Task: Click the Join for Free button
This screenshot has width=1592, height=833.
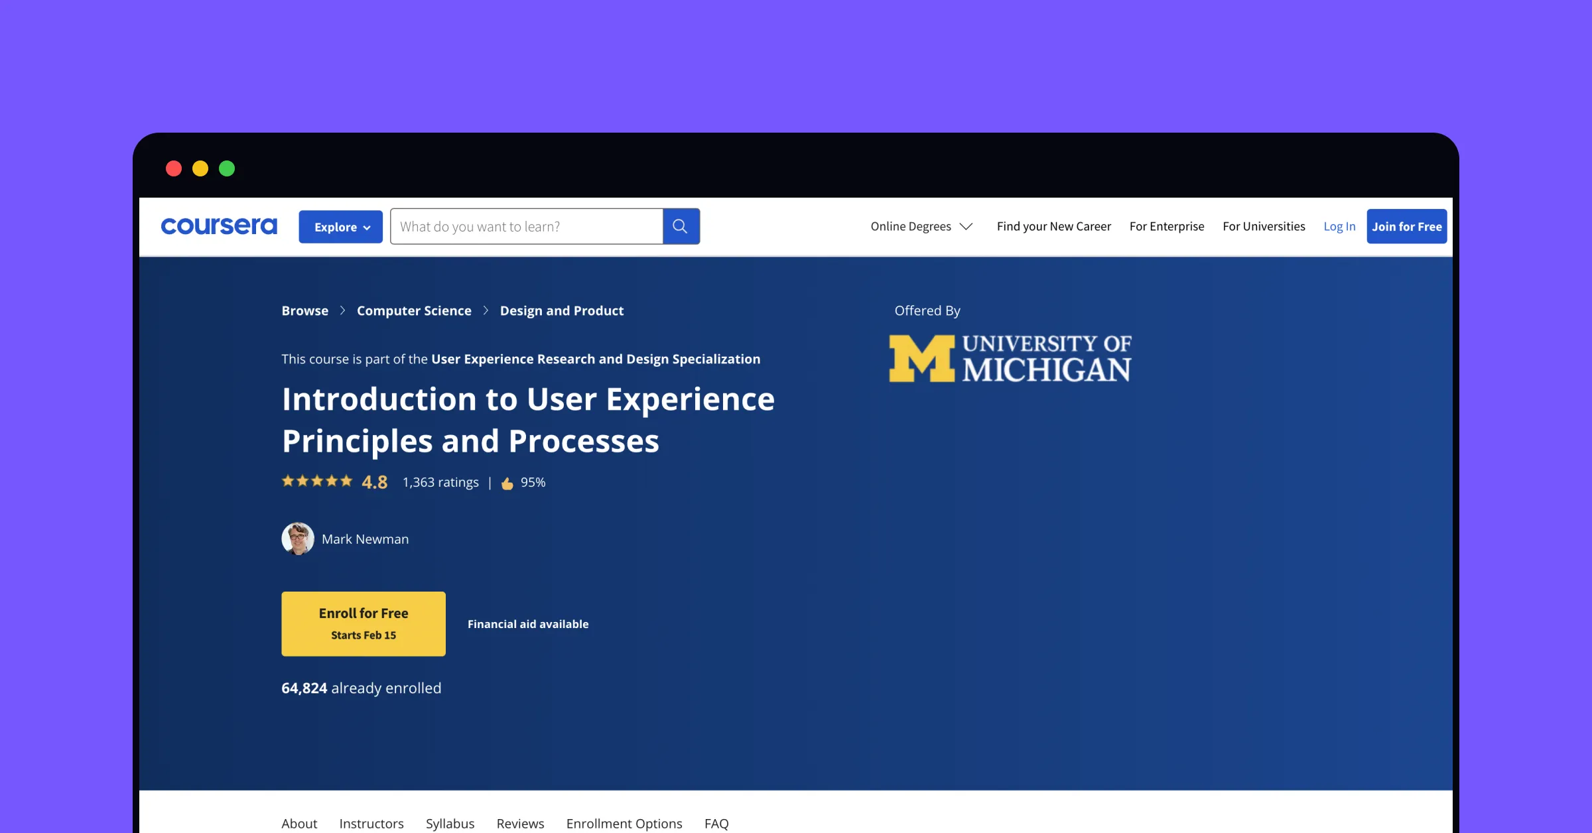Action: click(x=1407, y=226)
